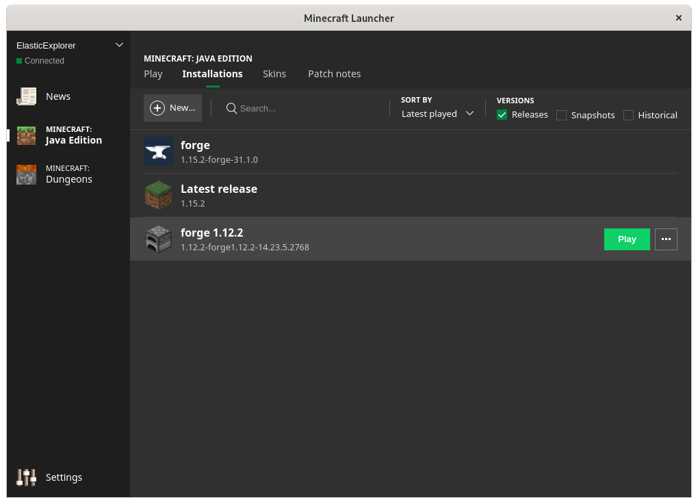698x504 pixels.
Task: Click version text 1.12.2-forge1.12.2-14.23.5.2768
Action: tap(245, 248)
